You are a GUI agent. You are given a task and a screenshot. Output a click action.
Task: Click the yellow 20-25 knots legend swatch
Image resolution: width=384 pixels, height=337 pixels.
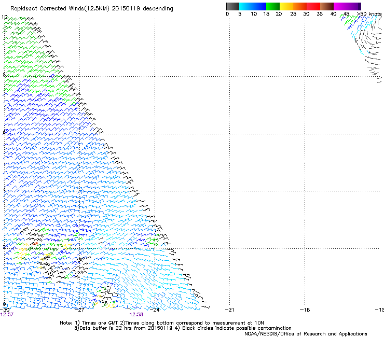(286, 6)
